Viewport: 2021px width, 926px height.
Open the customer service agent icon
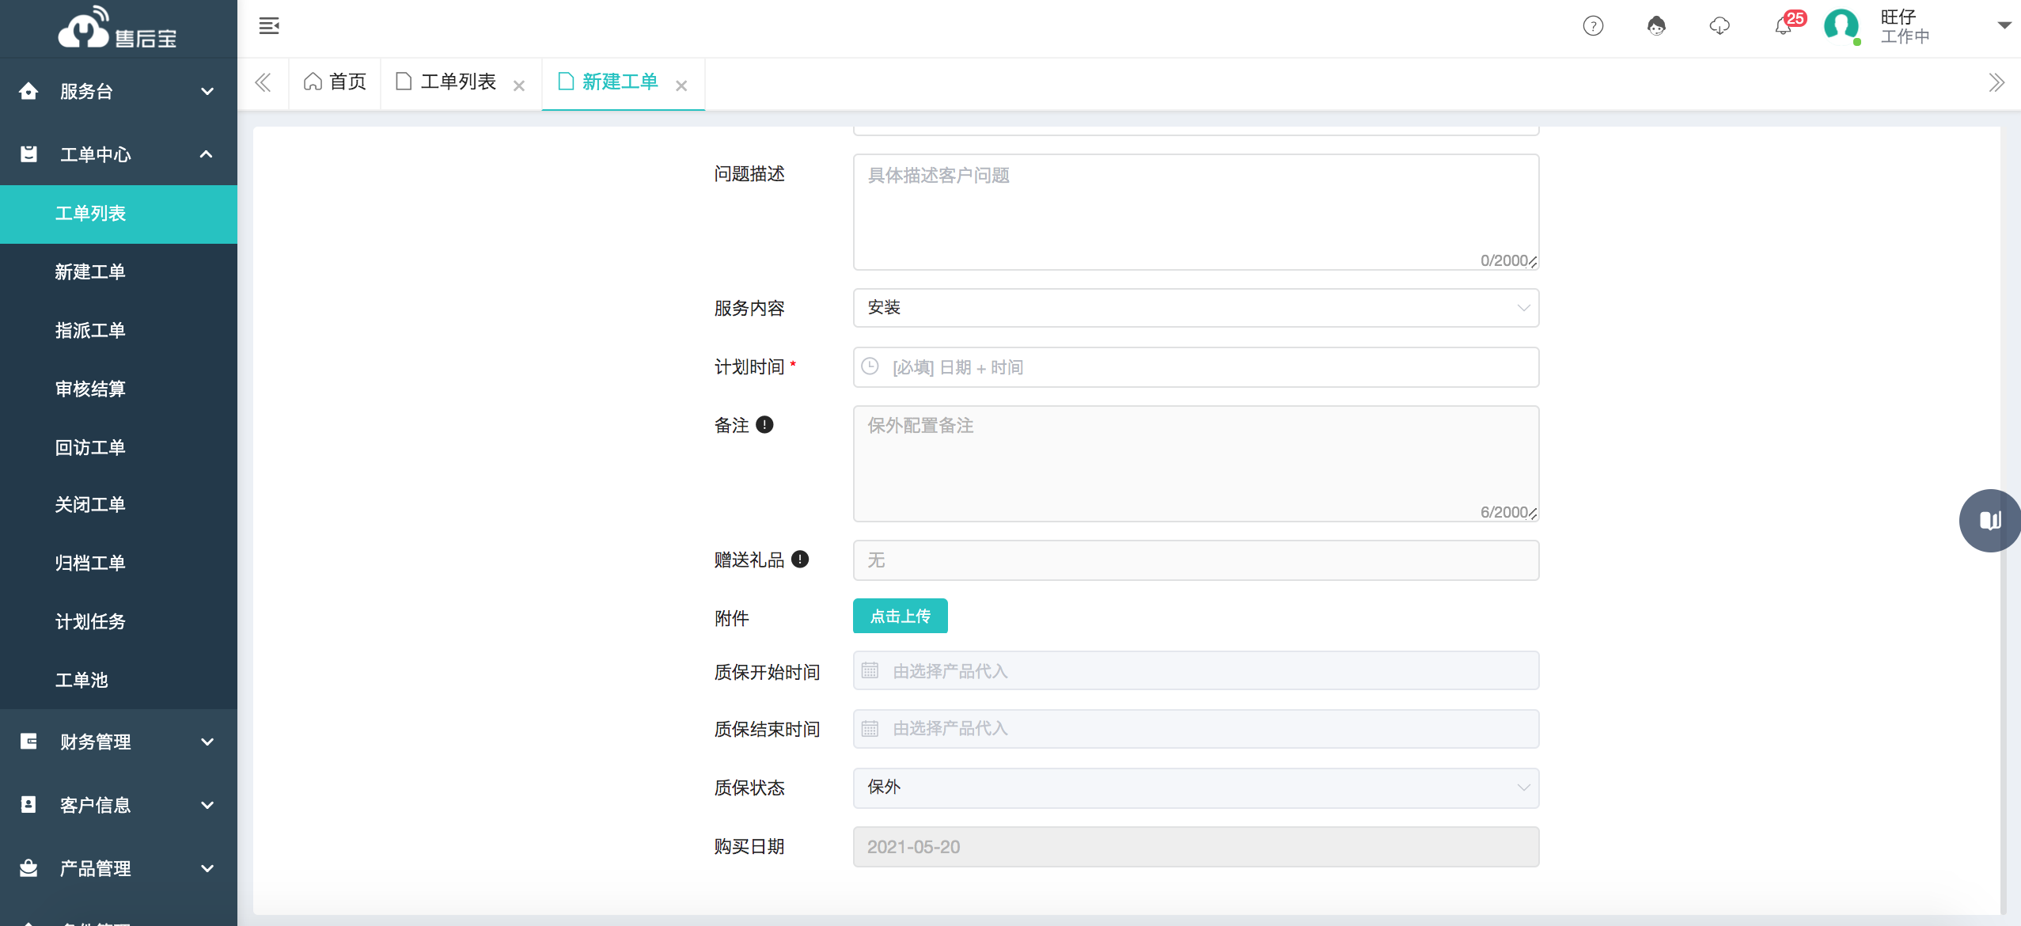point(1655,26)
